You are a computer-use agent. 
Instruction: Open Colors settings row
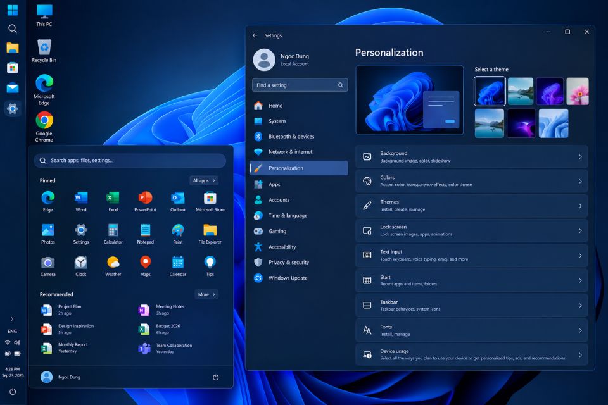click(471, 181)
